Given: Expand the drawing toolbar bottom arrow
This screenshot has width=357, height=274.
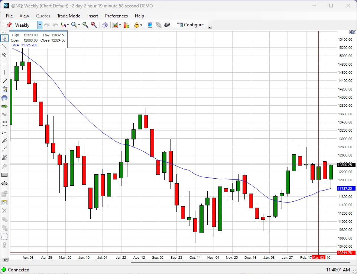Looking at the screenshot, I should pyautogui.click(x=6, y=260).
